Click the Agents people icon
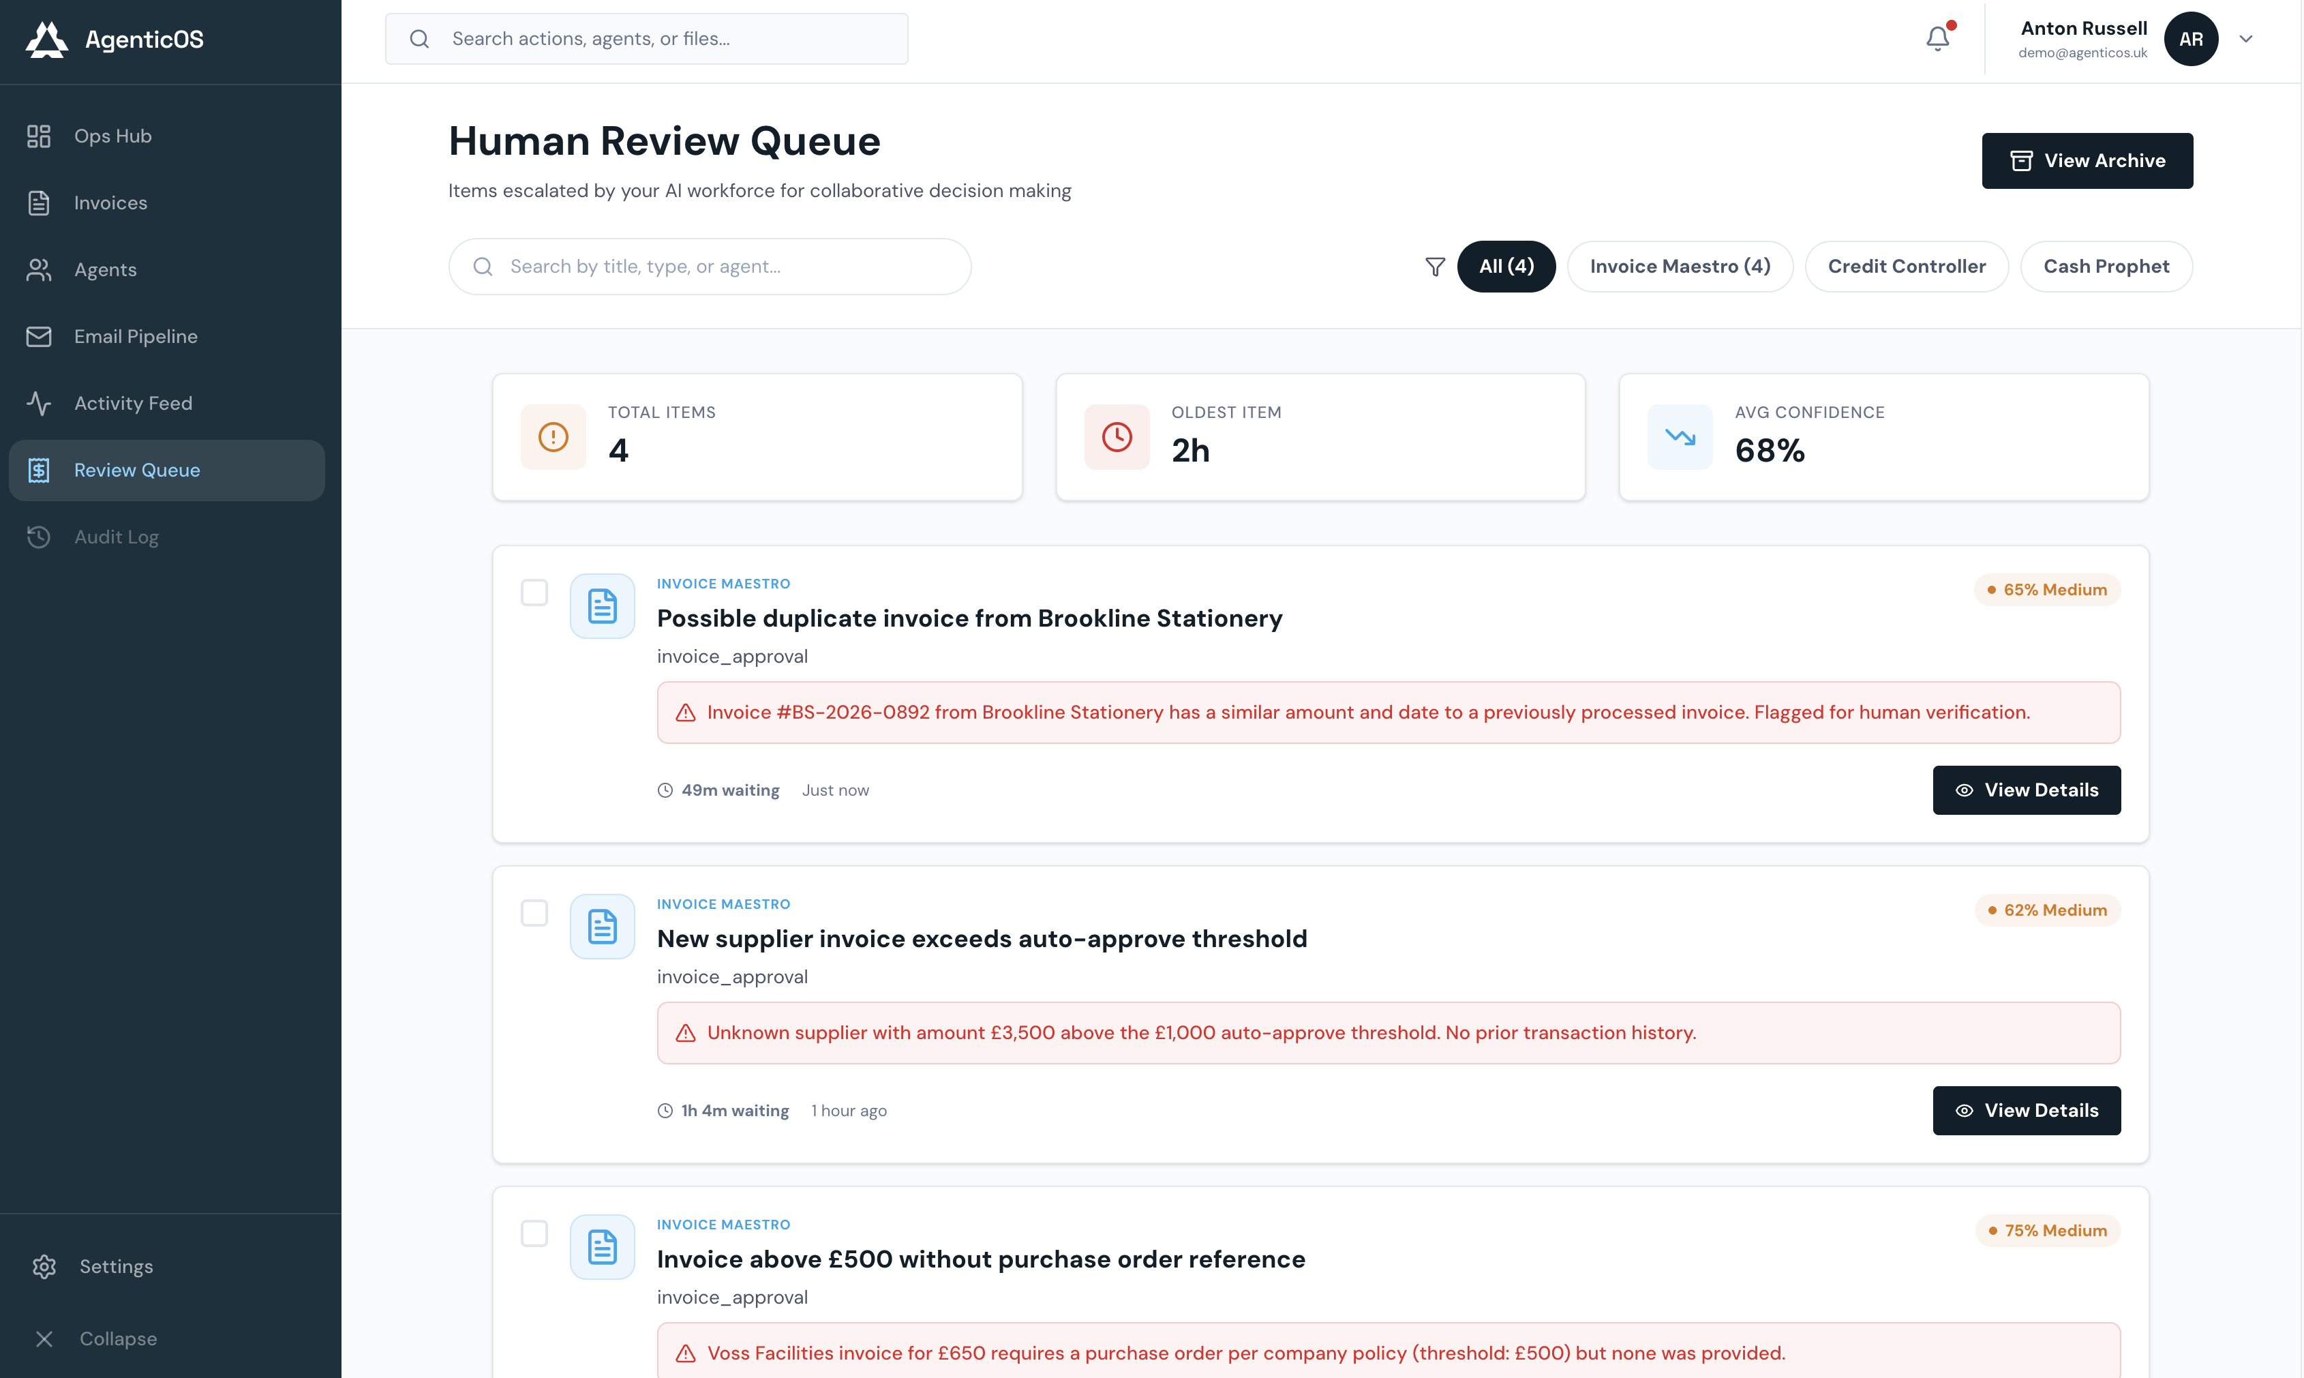 (39, 270)
